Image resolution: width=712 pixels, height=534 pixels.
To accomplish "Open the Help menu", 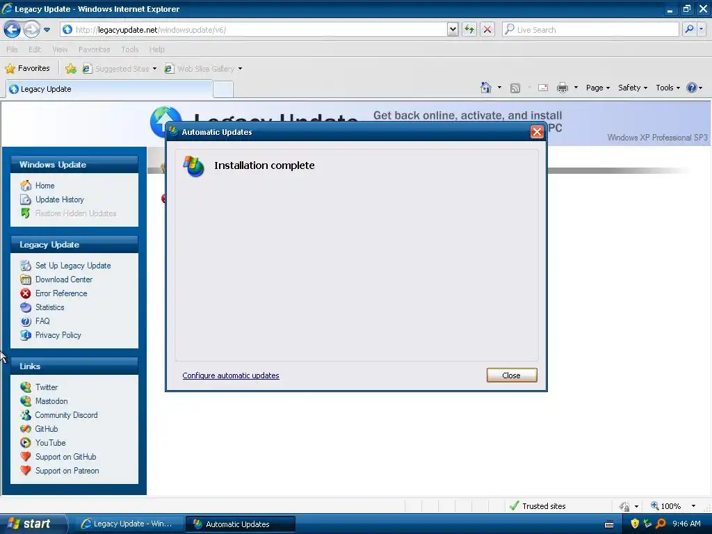I will coord(156,49).
